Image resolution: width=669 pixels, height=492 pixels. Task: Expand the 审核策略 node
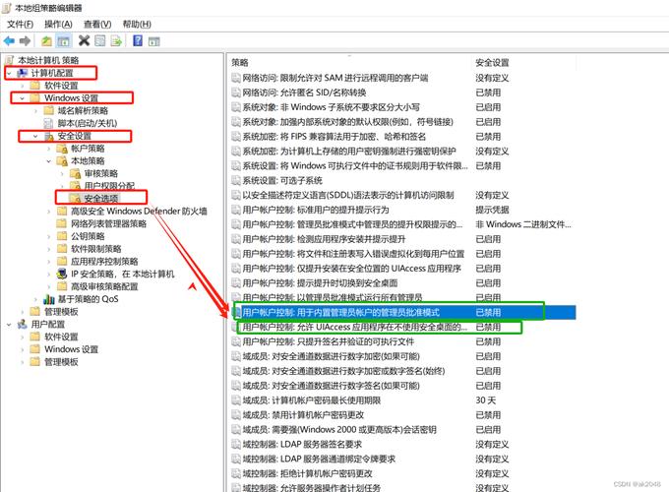62,173
